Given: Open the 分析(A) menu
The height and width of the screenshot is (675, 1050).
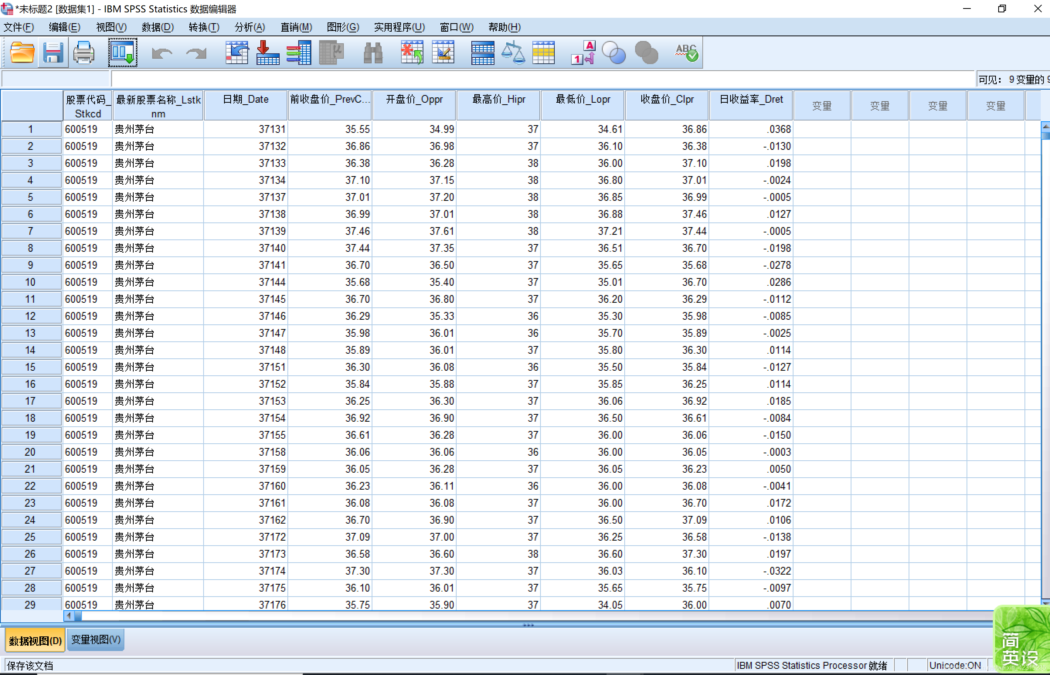Looking at the screenshot, I should pos(250,27).
